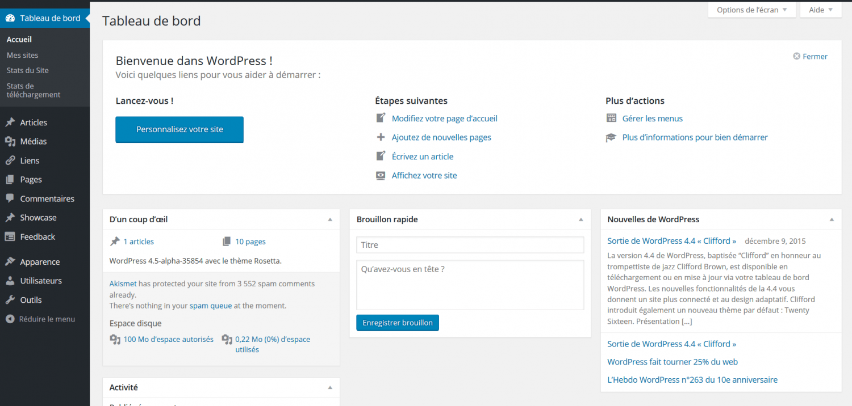Image resolution: width=852 pixels, height=406 pixels.
Task: Click media icon beside 0,22 Mo d'espace utilisés
Action: coord(227,340)
